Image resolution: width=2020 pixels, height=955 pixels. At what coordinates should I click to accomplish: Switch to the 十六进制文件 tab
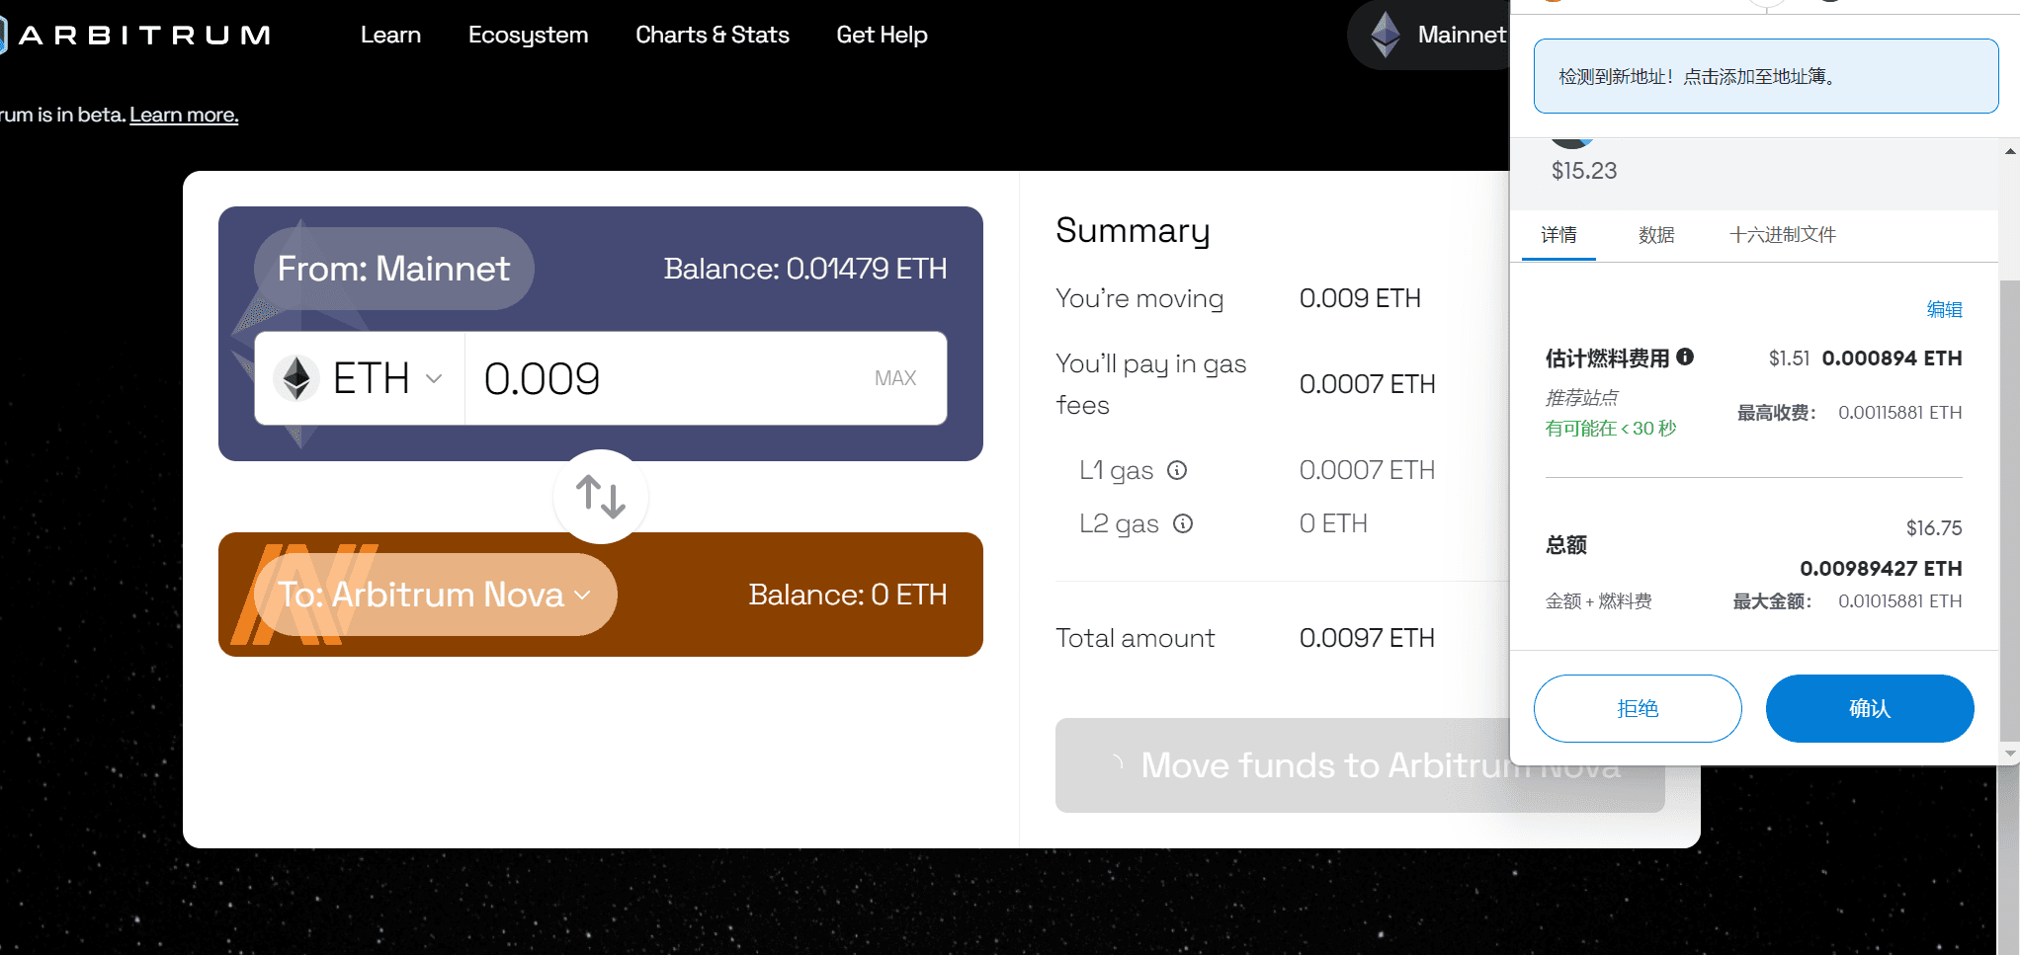(1783, 235)
